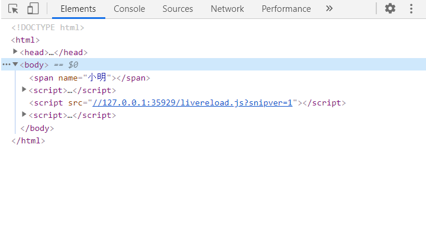Show more tabs with double chevron

[x=330, y=9]
